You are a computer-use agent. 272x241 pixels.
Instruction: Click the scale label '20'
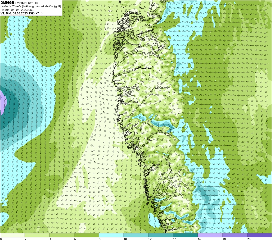click(249, 239)
